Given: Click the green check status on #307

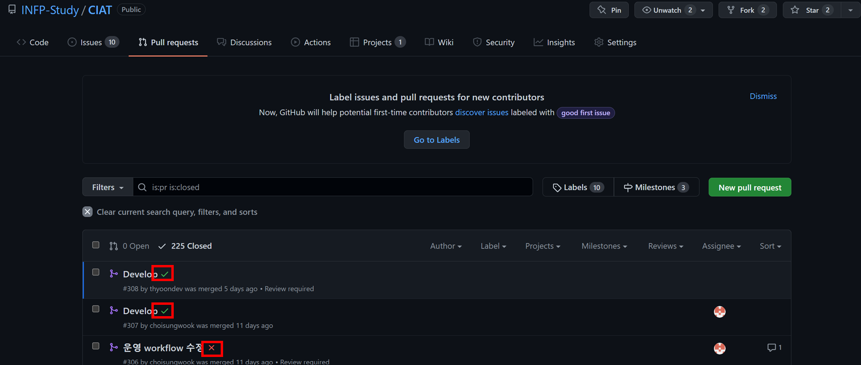Looking at the screenshot, I should point(165,311).
